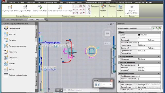Collapse the Переопределения section
This screenshot has height=93, width=165.
tap(159, 73)
